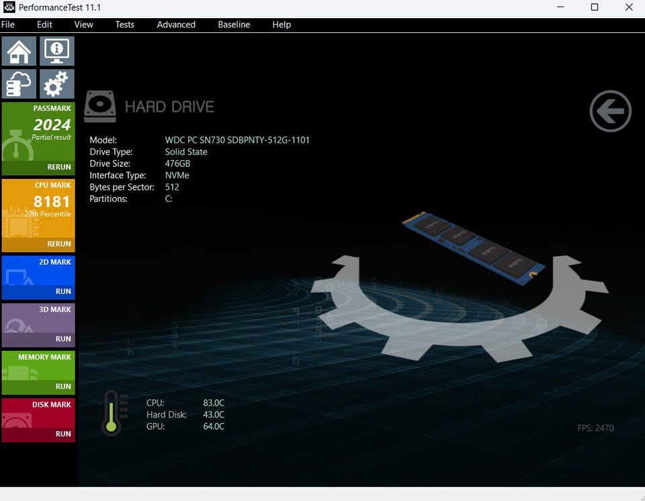Rerun the PassMark rating test
The image size is (645, 501).
38,167
